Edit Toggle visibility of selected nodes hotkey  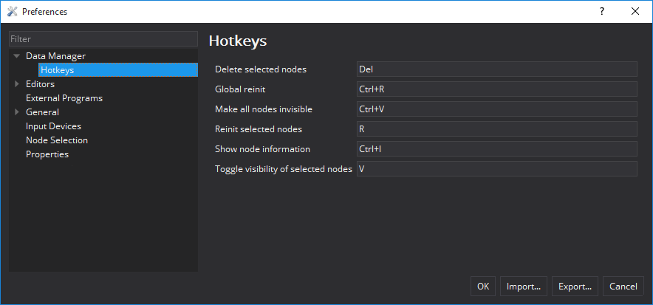(x=497, y=169)
